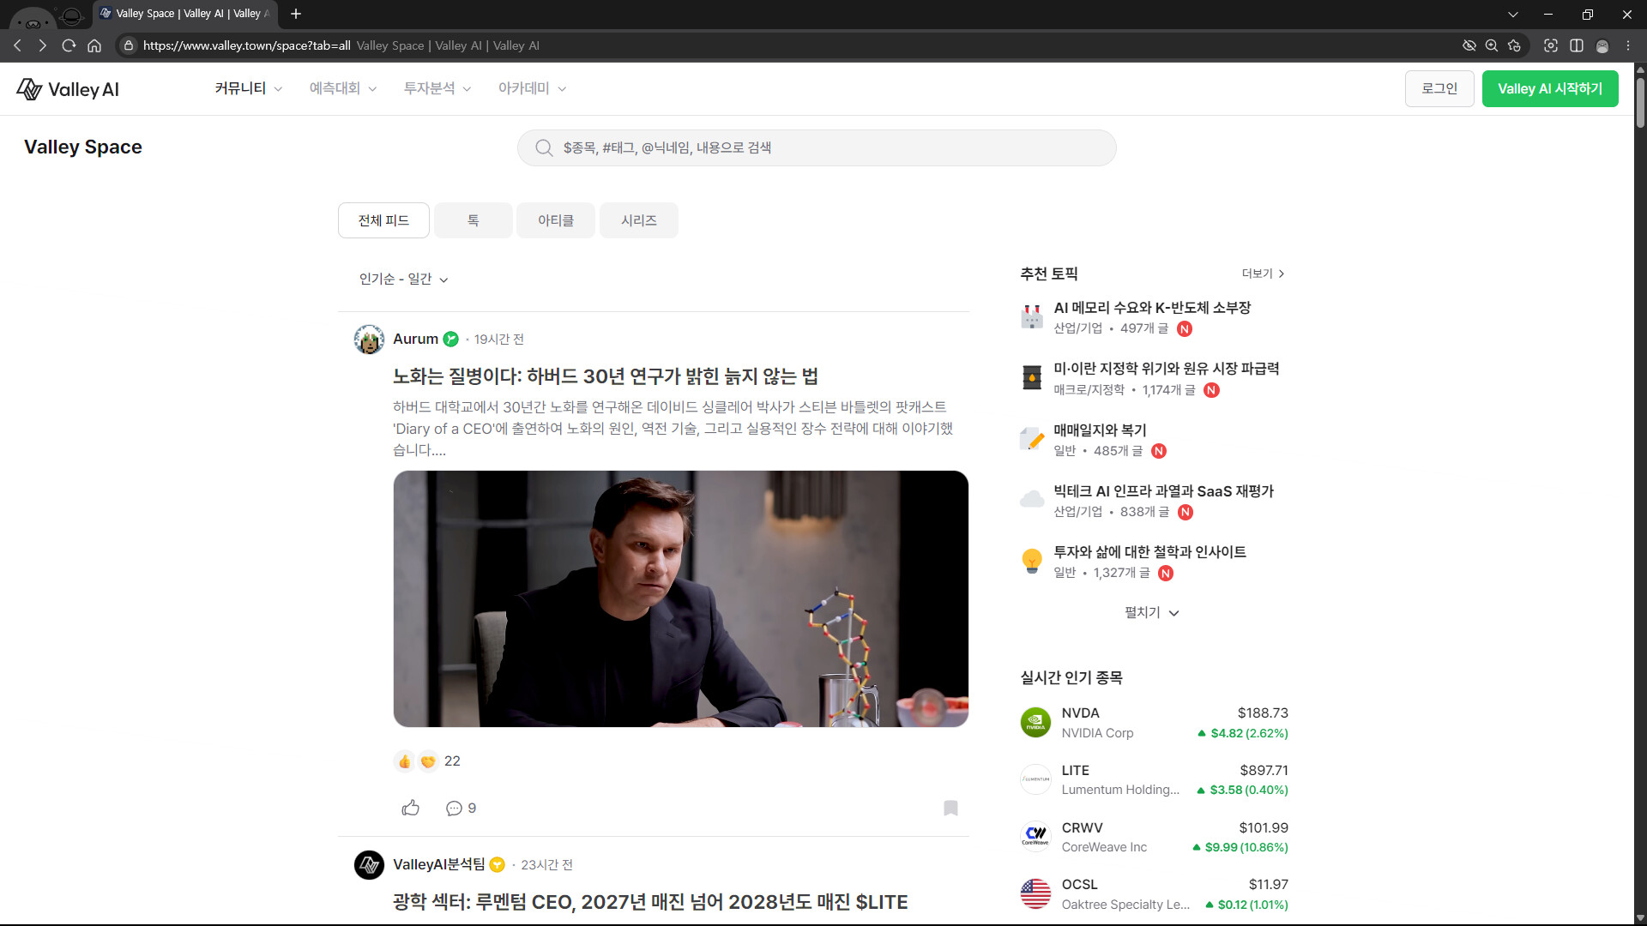Click the browser home icon
The height and width of the screenshot is (926, 1647).
[x=94, y=45]
